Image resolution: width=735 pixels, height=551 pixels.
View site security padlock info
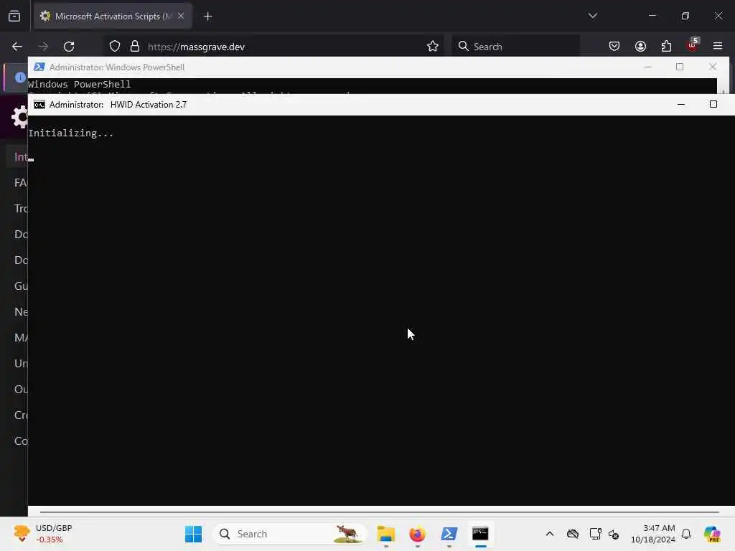click(x=135, y=47)
